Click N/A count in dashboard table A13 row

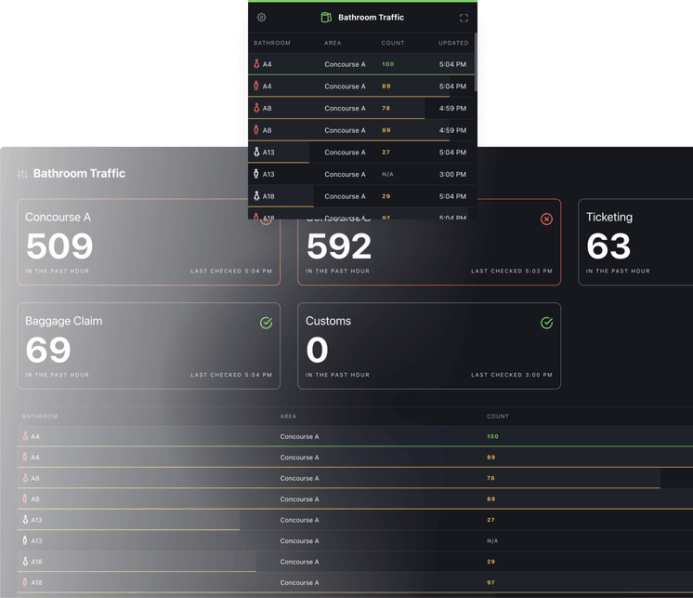pyautogui.click(x=492, y=540)
